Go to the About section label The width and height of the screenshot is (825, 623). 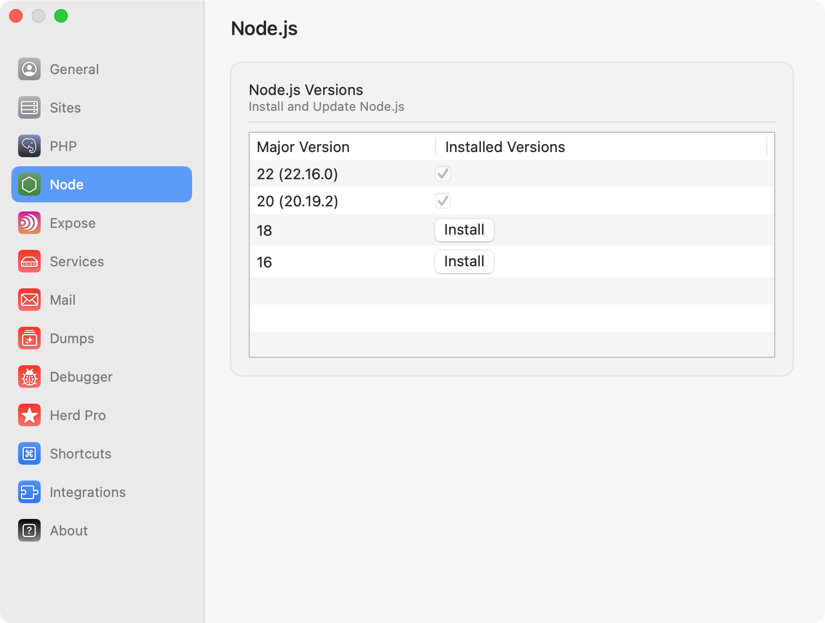pyautogui.click(x=69, y=531)
